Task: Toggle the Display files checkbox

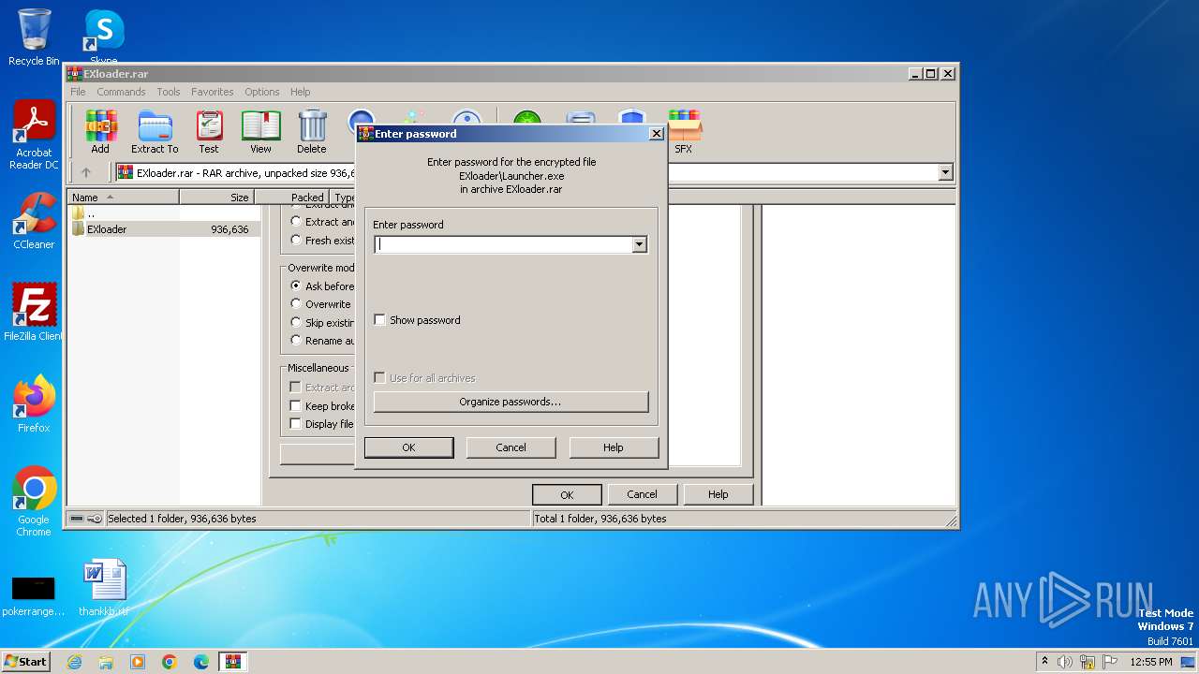Action: [x=296, y=424]
